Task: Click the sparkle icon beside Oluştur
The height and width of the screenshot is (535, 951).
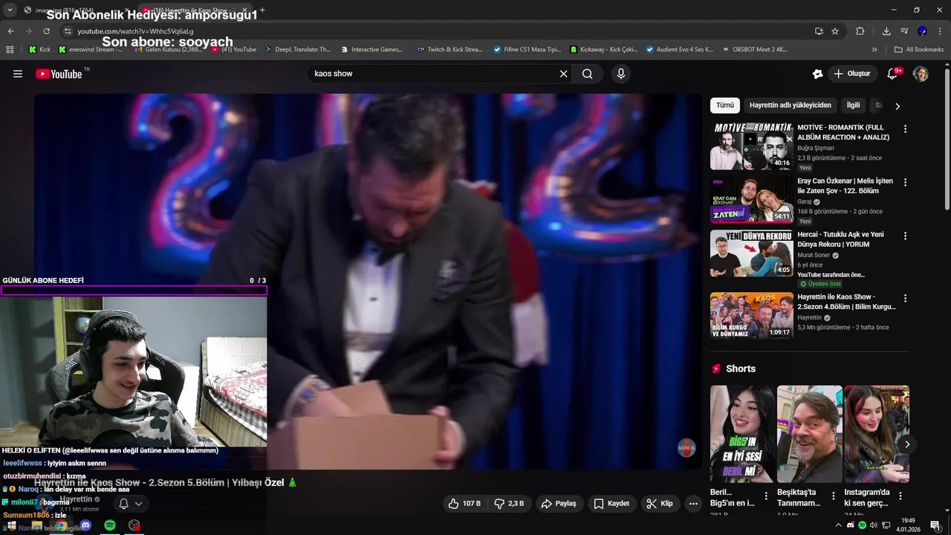Action: pyautogui.click(x=817, y=74)
